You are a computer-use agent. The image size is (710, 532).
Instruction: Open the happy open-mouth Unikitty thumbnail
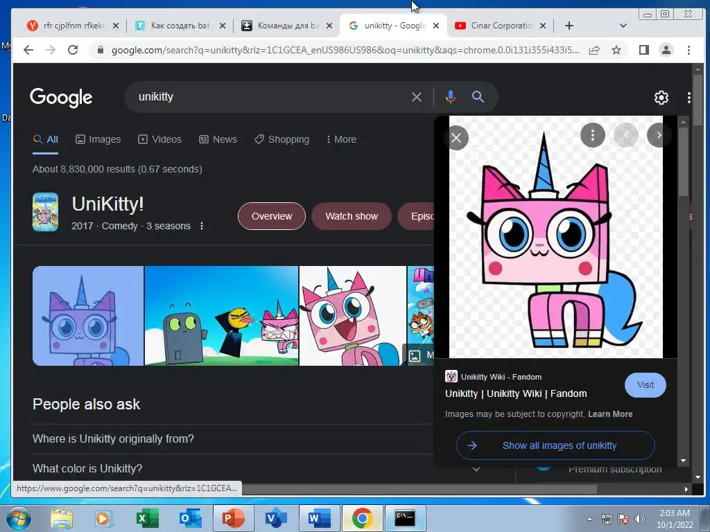point(353,316)
